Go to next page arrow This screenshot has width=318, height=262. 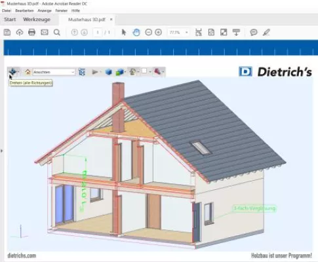coord(84,32)
